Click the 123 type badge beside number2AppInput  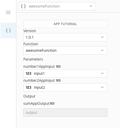(x=58, y=80)
